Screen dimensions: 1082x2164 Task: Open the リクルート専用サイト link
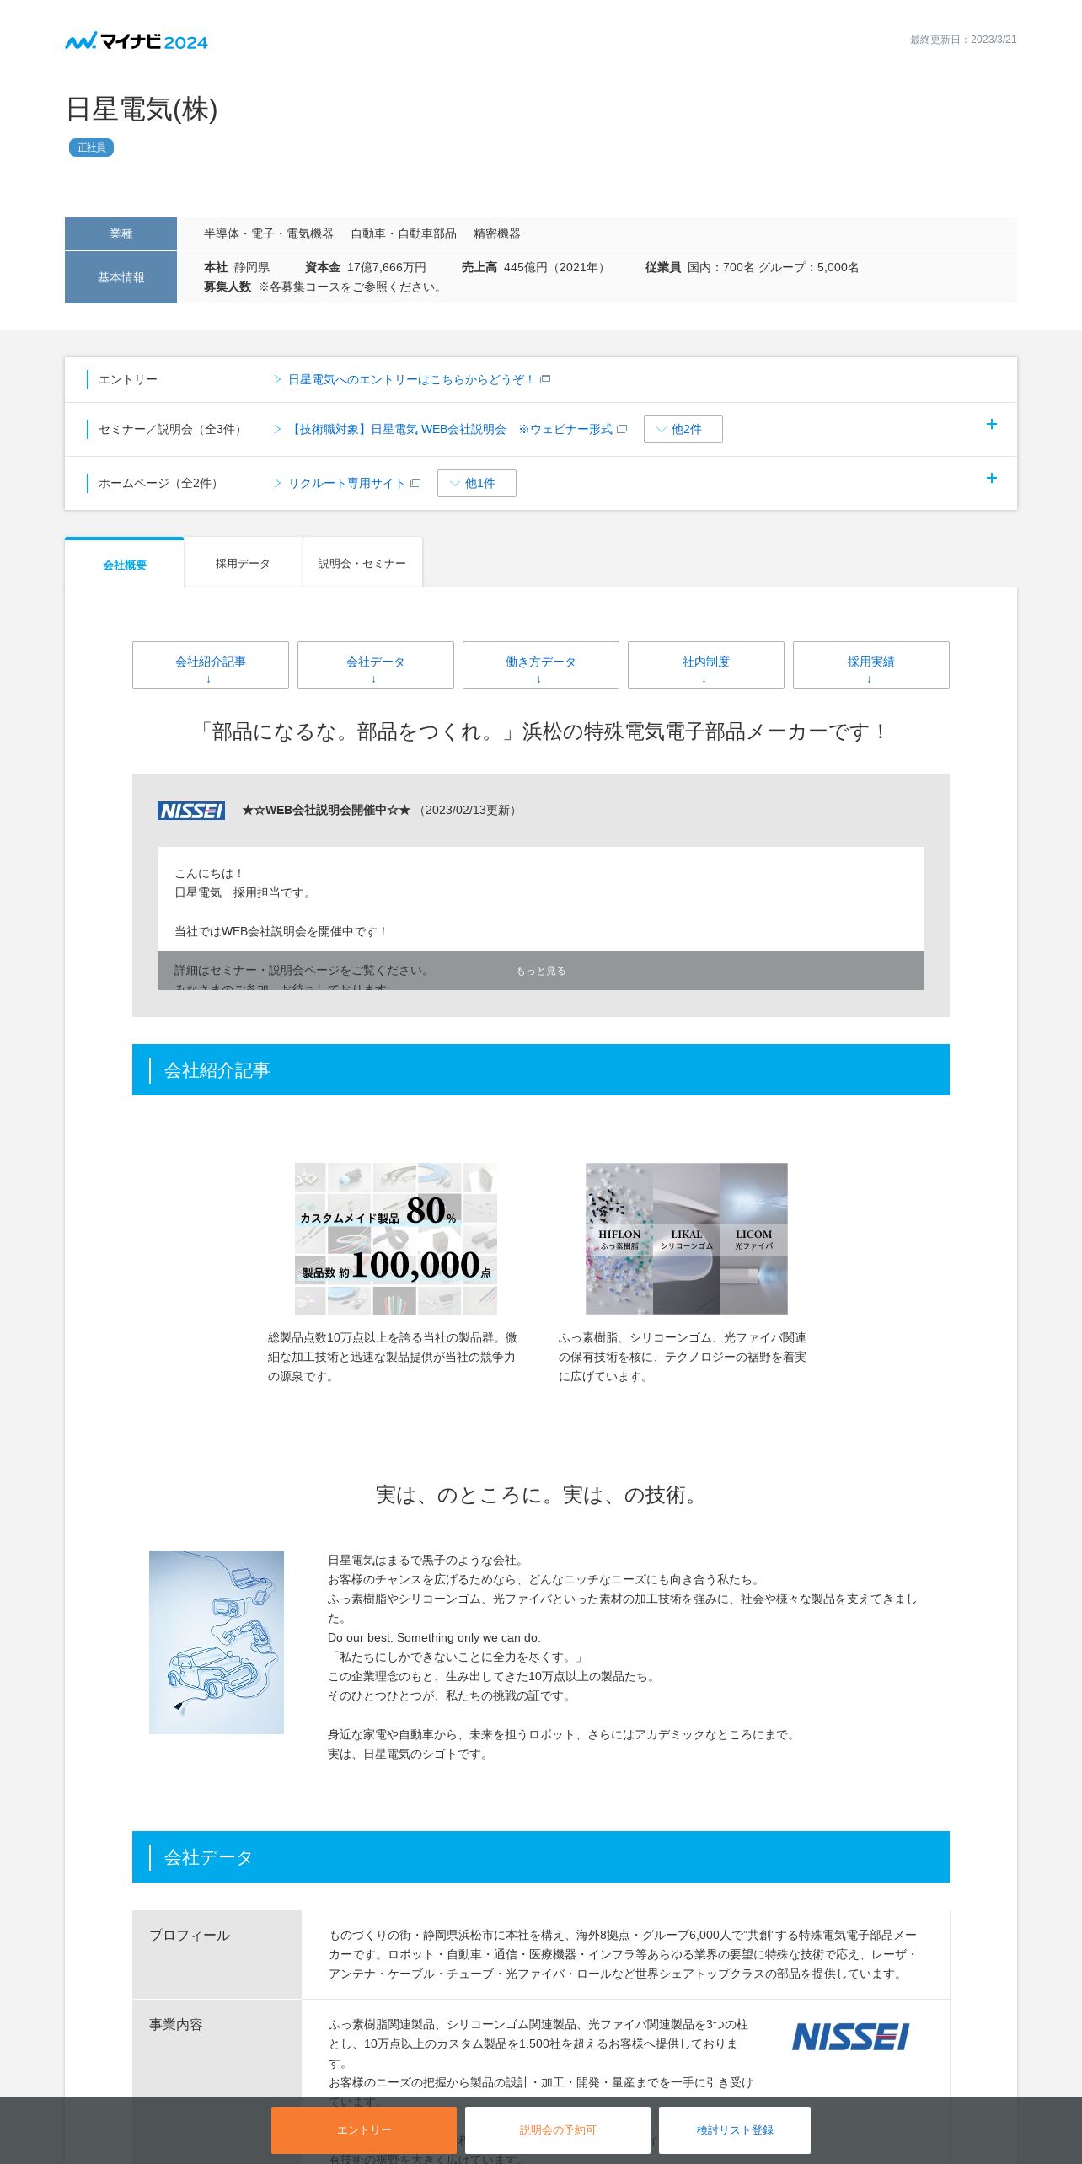[346, 483]
